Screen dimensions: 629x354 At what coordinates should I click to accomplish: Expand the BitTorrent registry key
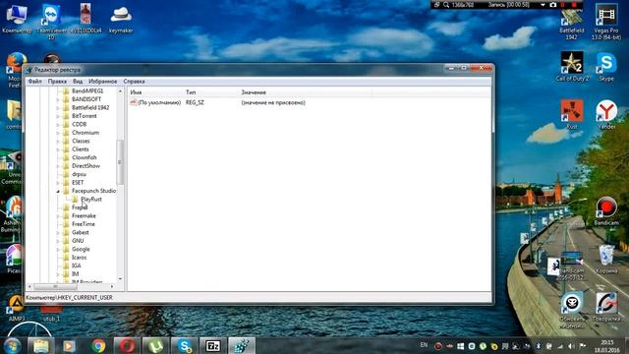[58, 116]
